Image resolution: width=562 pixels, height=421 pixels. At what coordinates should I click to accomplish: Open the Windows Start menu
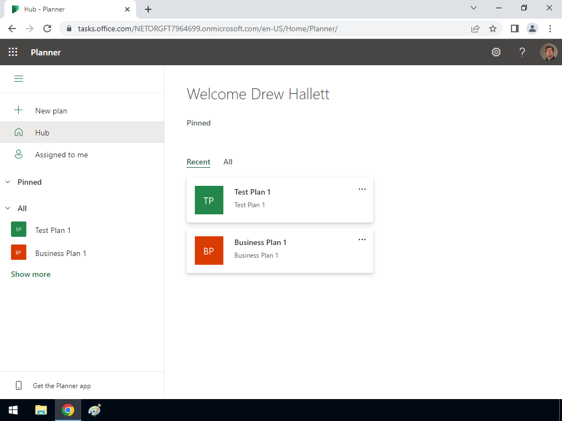13,410
